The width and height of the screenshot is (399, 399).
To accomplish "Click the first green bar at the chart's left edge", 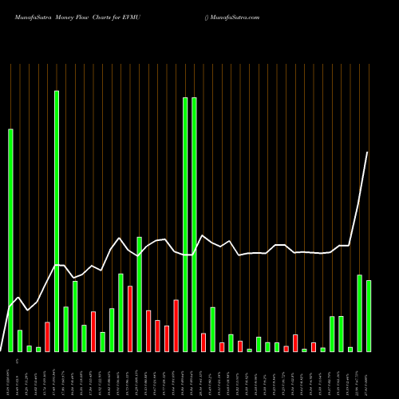I will [x=10, y=240].
